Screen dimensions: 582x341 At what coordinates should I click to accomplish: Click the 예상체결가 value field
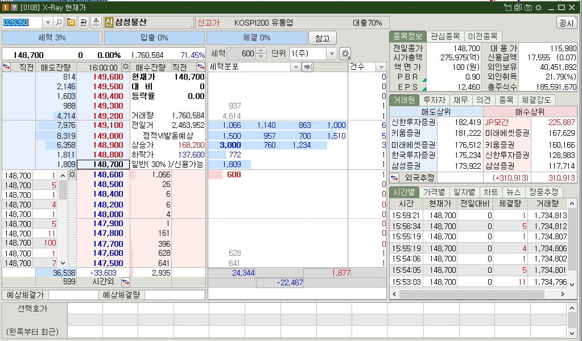[73, 295]
